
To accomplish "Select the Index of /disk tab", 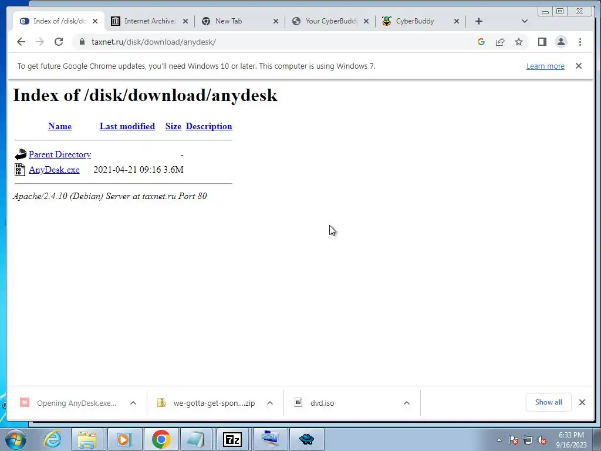I will pos(58,21).
